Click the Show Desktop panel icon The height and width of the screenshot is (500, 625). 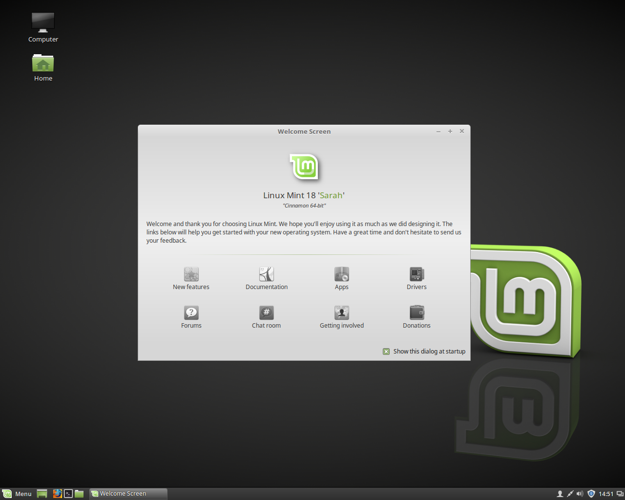pyautogui.click(x=42, y=494)
